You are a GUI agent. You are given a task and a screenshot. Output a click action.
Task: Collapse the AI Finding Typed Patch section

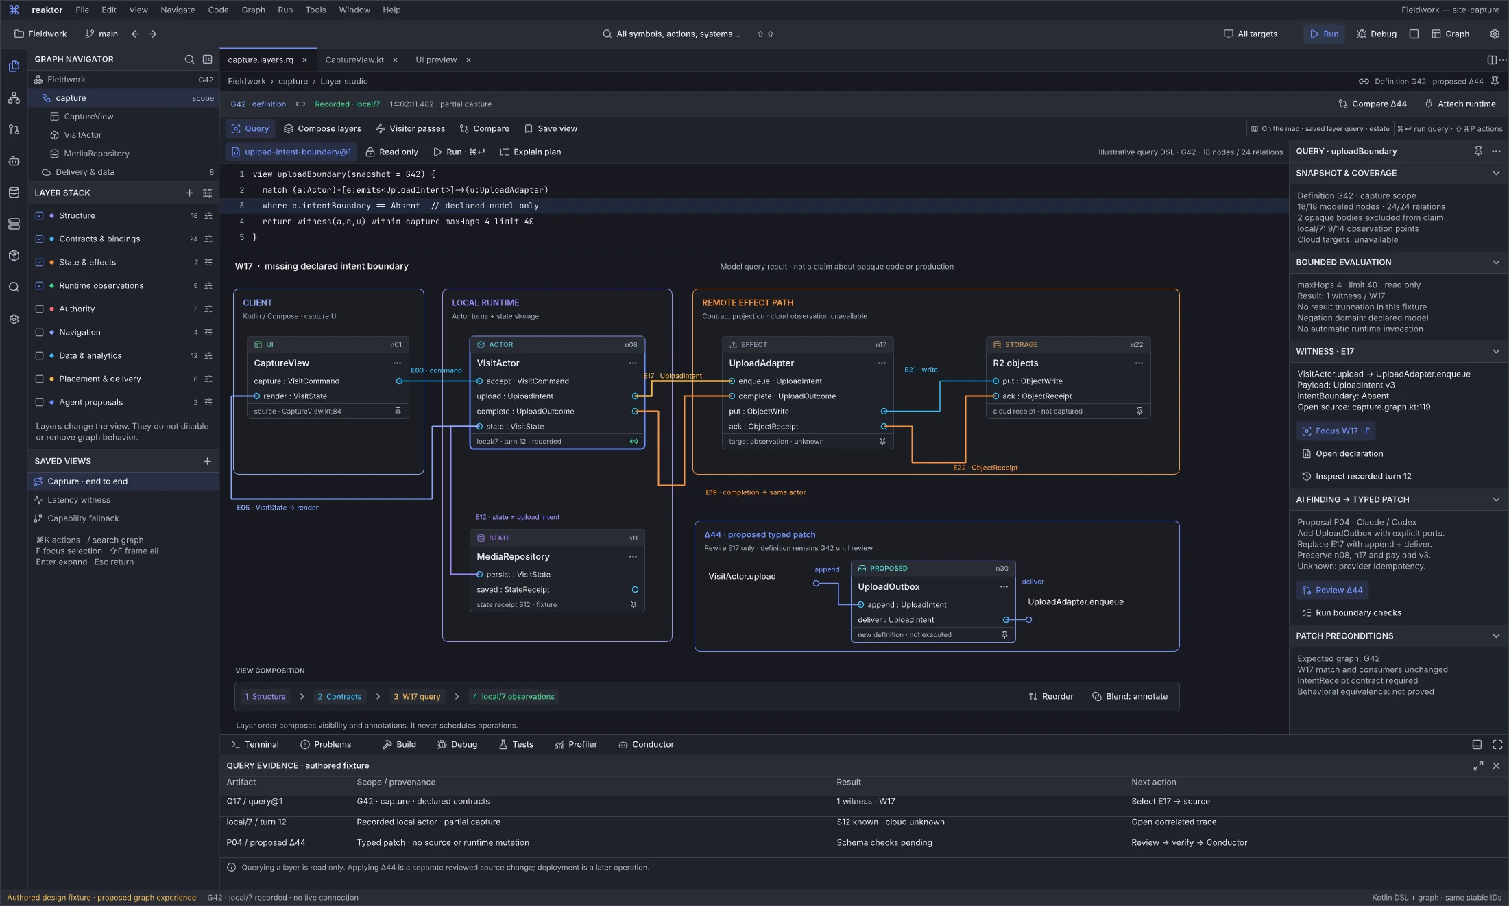tap(1496, 499)
